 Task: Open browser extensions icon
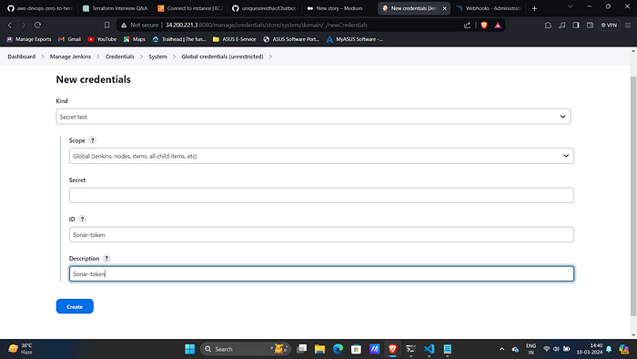548,26
